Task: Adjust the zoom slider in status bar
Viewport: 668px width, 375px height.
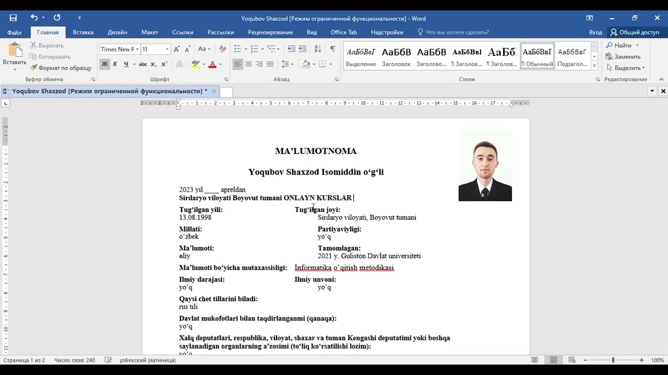Action: coord(613,360)
